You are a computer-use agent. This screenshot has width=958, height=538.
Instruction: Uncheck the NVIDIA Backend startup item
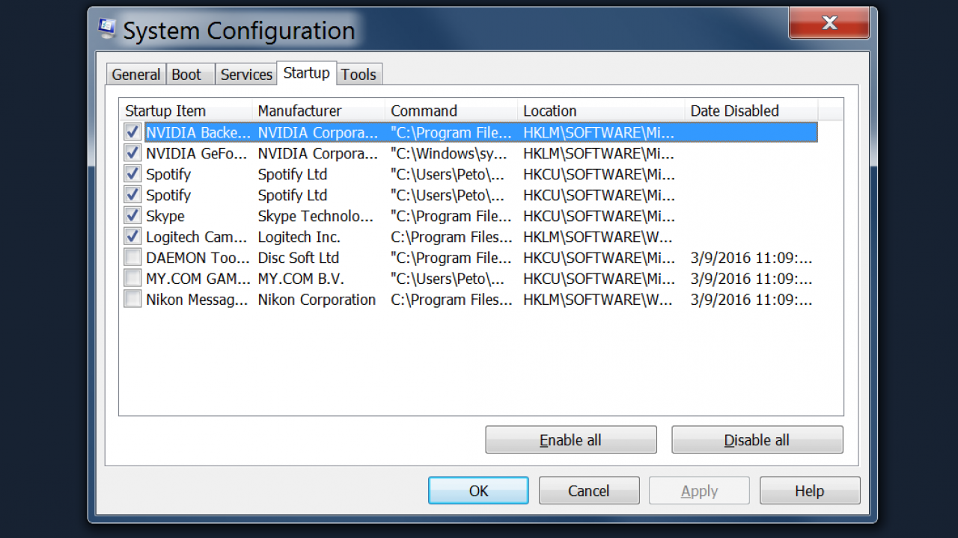(132, 132)
